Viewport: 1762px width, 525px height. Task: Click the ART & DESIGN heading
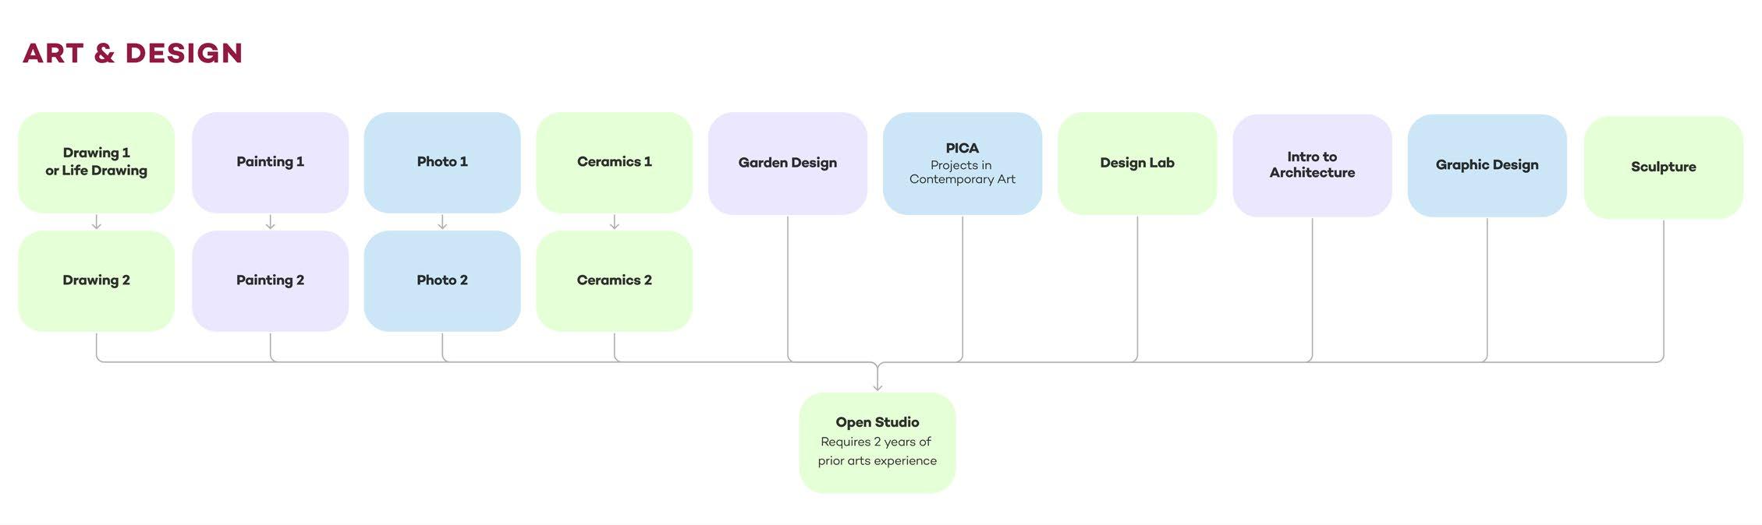(x=133, y=53)
